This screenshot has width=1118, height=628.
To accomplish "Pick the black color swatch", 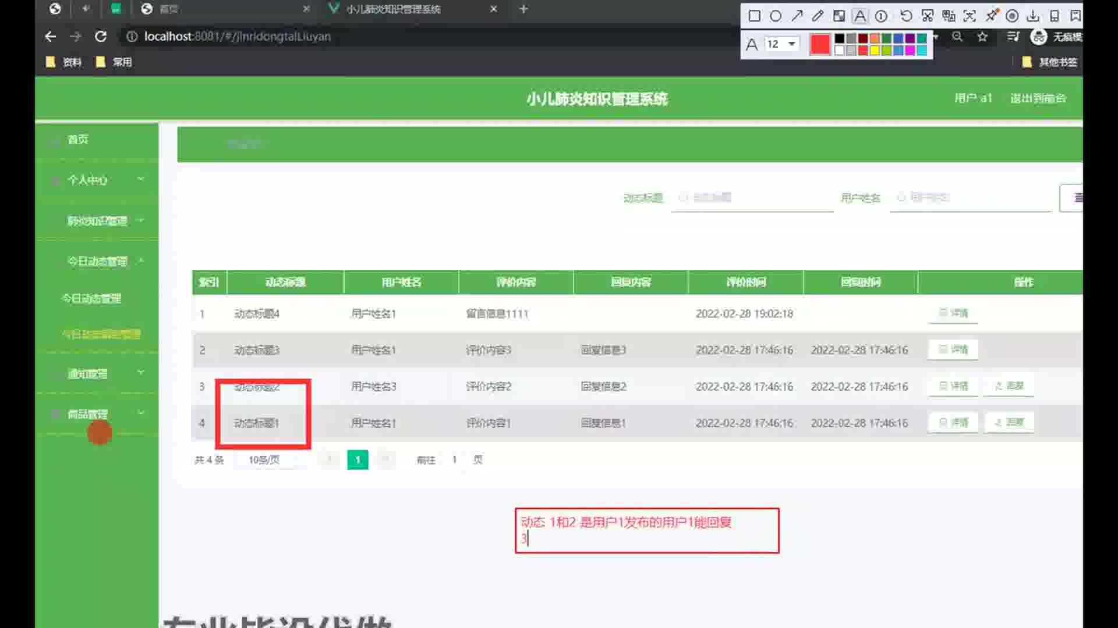I will [x=839, y=38].
